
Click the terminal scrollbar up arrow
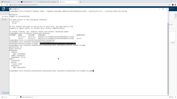168,11
